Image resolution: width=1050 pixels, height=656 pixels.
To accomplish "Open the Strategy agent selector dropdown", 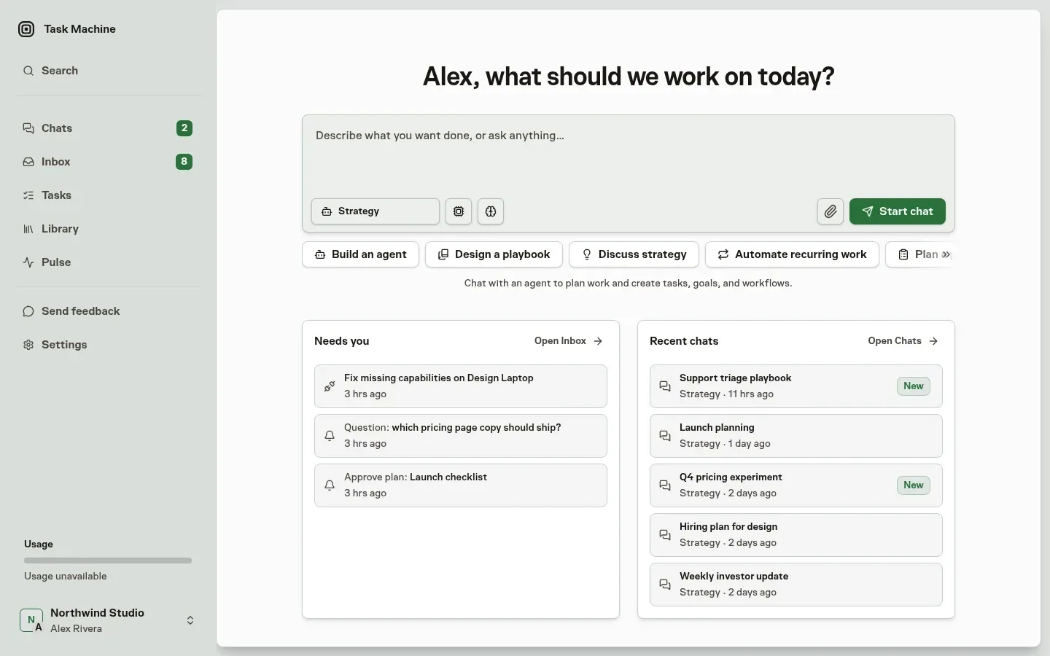I will coord(376,211).
